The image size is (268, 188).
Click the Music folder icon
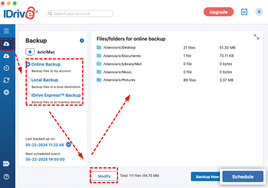[99, 72]
